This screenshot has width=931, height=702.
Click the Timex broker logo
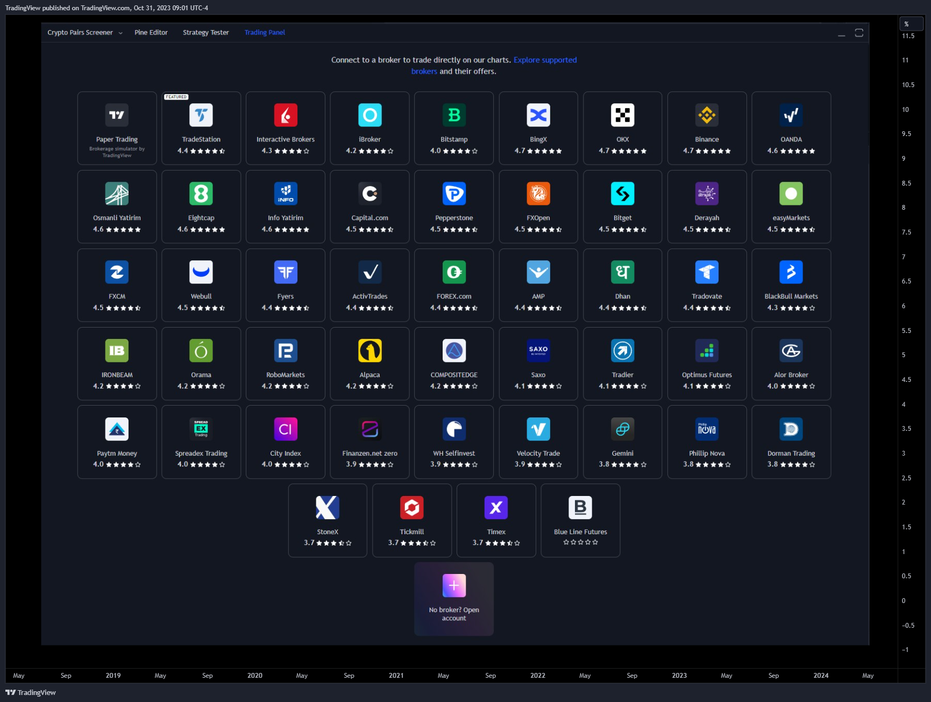496,508
